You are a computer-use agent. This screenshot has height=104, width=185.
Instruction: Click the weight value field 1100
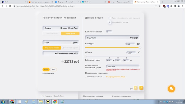pos(130,44)
